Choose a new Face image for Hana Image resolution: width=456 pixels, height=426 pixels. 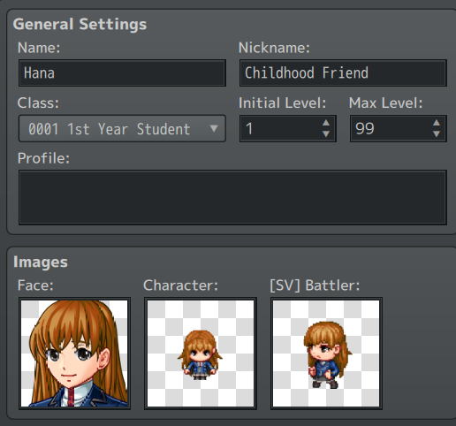pos(74,354)
